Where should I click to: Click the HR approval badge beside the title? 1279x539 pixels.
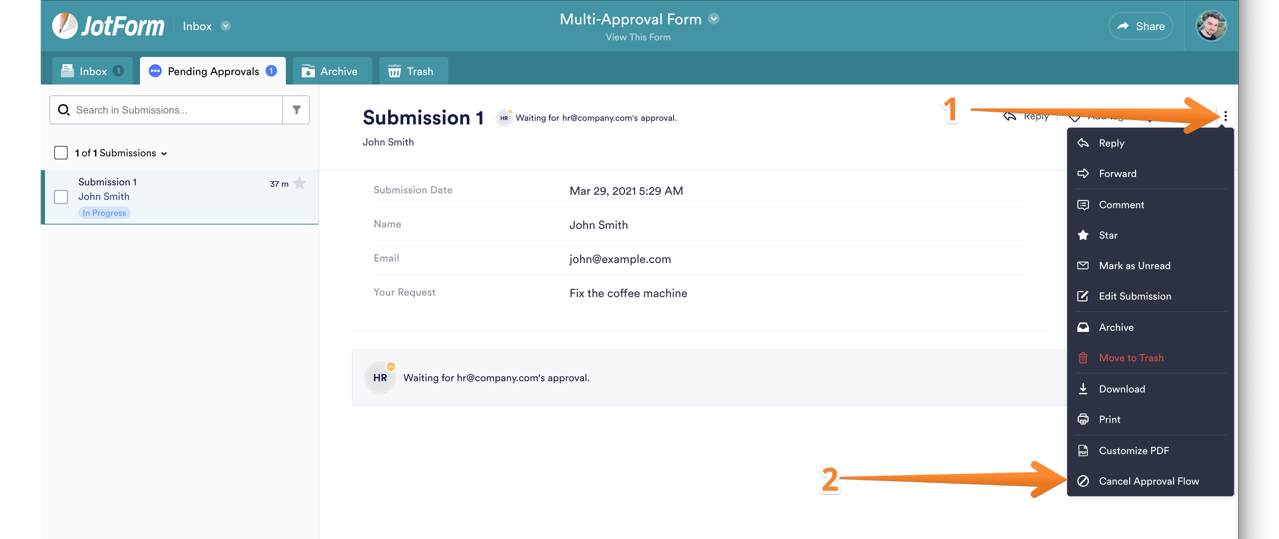pyautogui.click(x=505, y=118)
